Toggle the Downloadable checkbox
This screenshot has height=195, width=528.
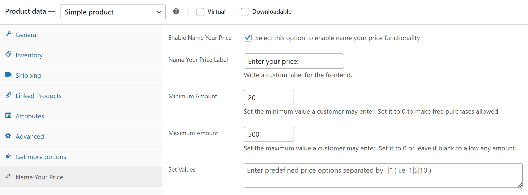pyautogui.click(x=245, y=12)
